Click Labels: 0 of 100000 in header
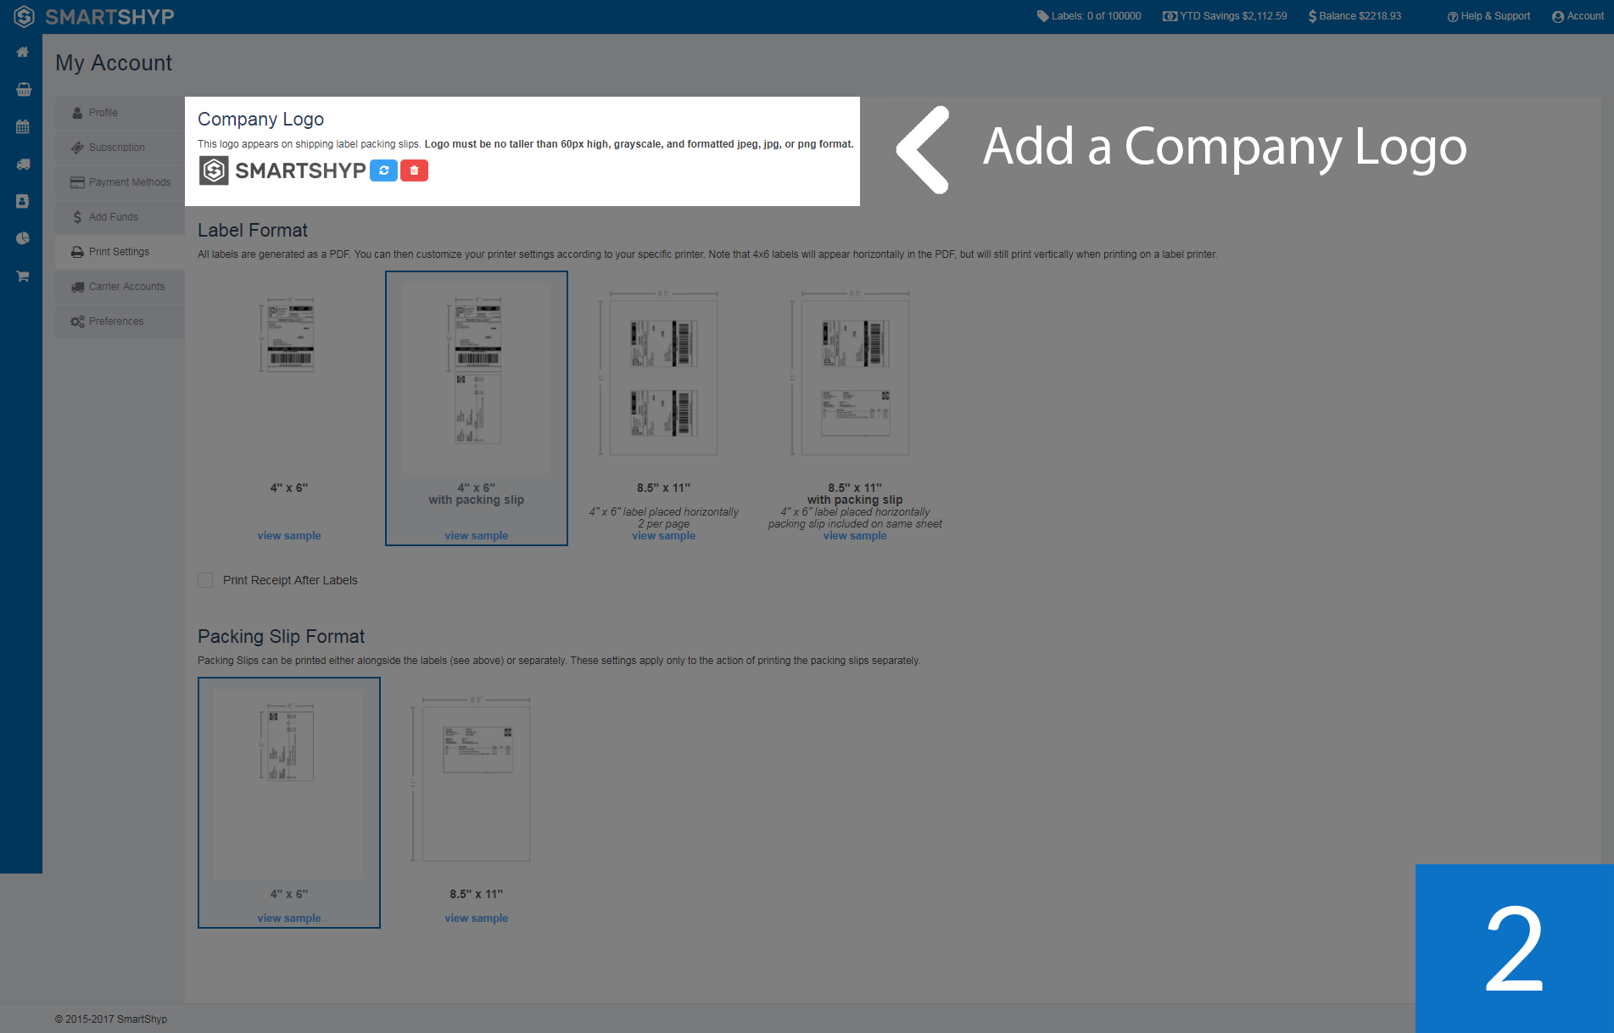 click(1089, 16)
